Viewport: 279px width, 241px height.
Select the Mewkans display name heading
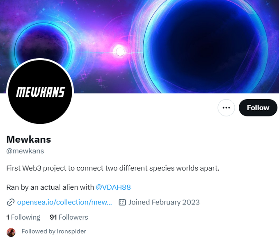pyautogui.click(x=29, y=139)
